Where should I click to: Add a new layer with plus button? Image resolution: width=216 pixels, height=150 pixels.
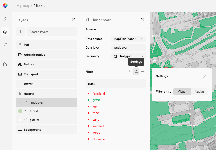pos(21,32)
